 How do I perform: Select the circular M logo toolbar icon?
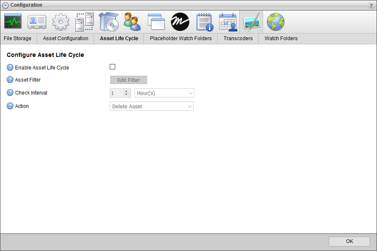click(x=180, y=21)
